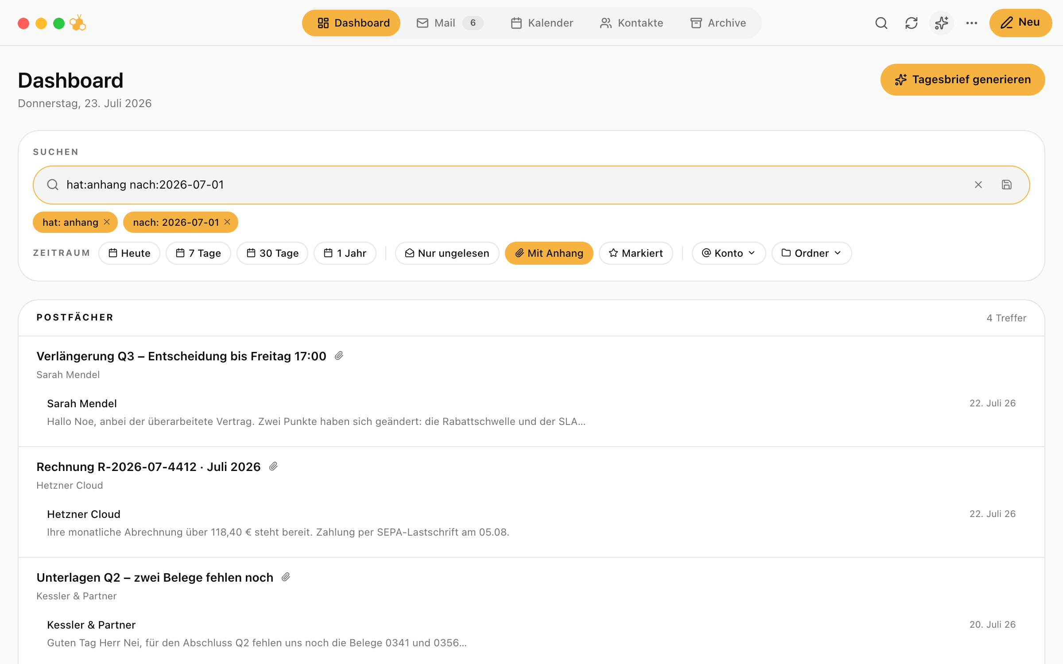Image resolution: width=1063 pixels, height=664 pixels.
Task: Click the bee app logo
Action: [x=78, y=23]
